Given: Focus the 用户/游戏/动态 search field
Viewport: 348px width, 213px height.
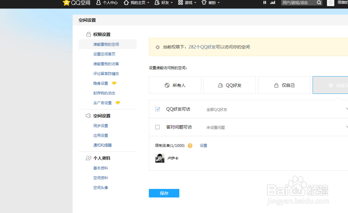Looking at the screenshot, I should pyautogui.click(x=299, y=3).
